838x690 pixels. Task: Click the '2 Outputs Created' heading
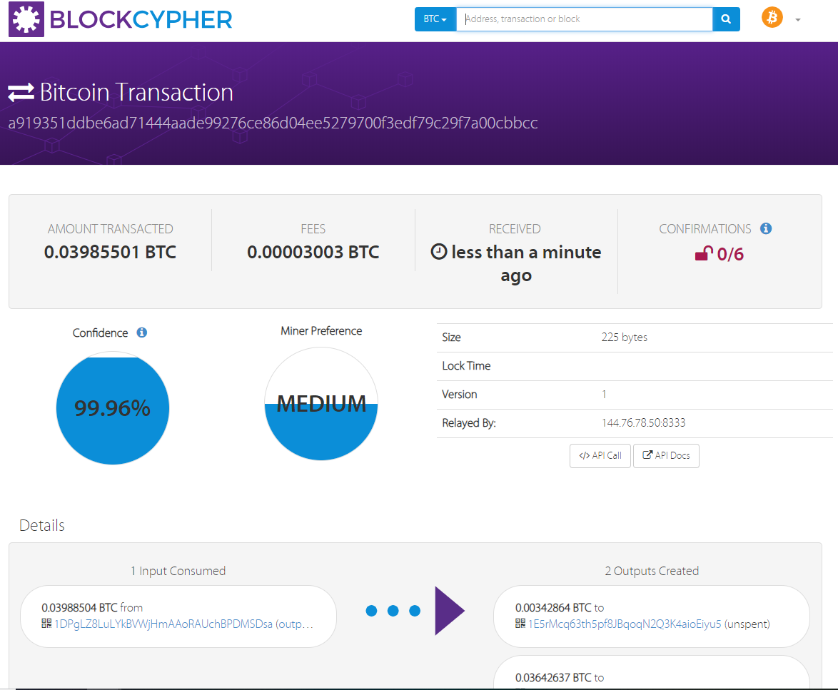coord(652,571)
